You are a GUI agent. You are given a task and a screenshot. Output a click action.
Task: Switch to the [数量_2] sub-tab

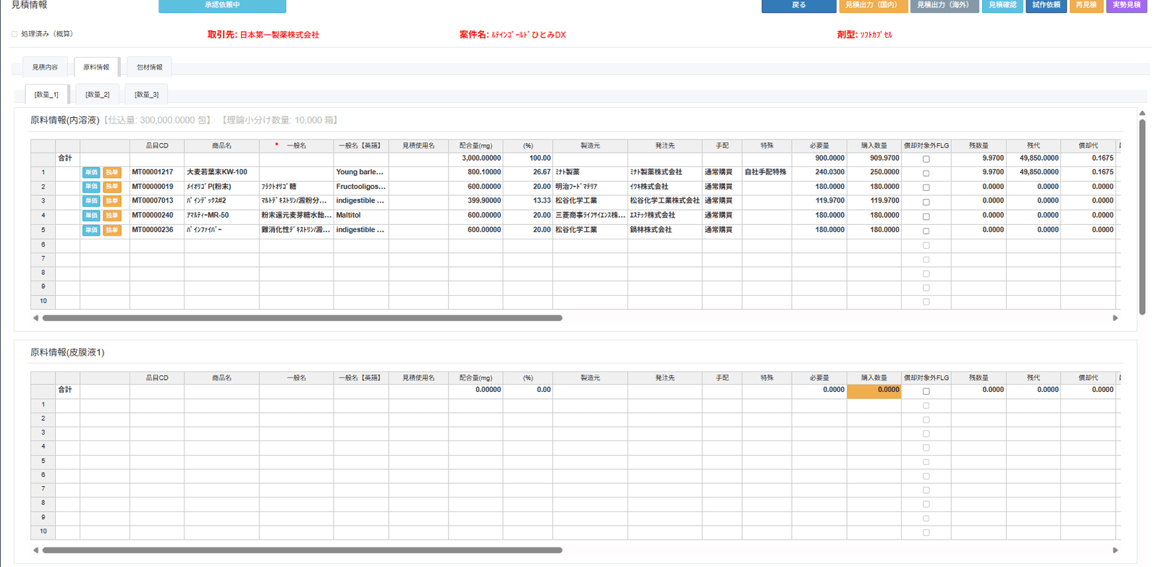coord(98,95)
